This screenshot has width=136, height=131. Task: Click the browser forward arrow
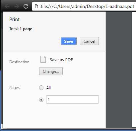pos(17,6)
